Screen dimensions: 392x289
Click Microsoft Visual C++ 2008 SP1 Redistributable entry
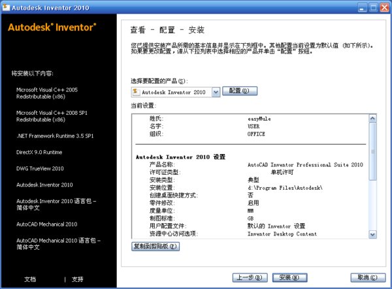point(52,116)
